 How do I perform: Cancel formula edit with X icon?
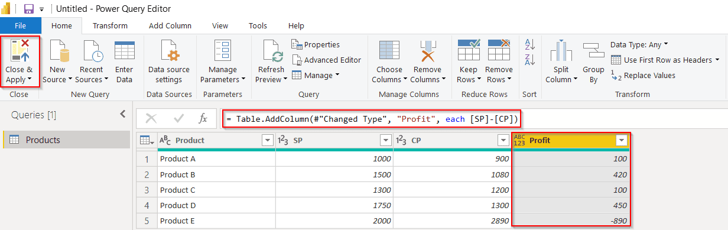(151, 118)
